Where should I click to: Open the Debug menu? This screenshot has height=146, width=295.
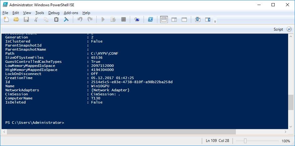54,13
